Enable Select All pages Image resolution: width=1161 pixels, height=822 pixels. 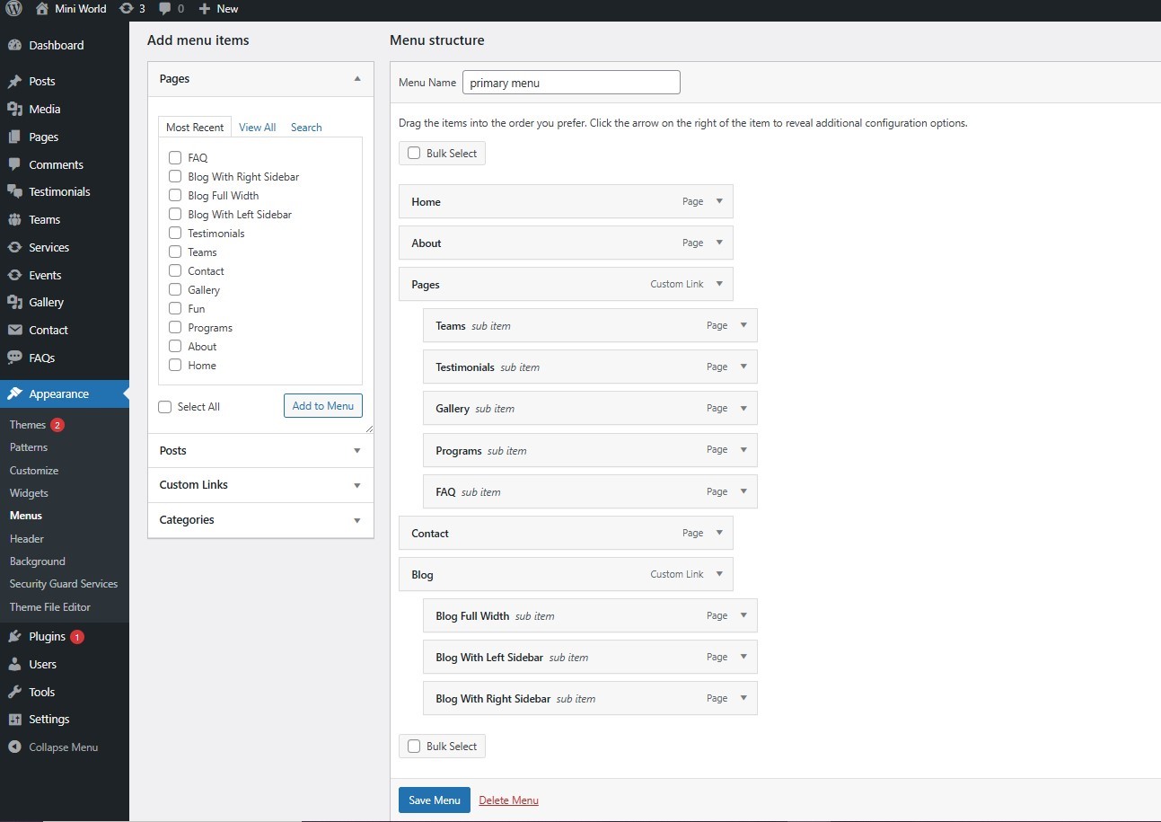pos(164,407)
